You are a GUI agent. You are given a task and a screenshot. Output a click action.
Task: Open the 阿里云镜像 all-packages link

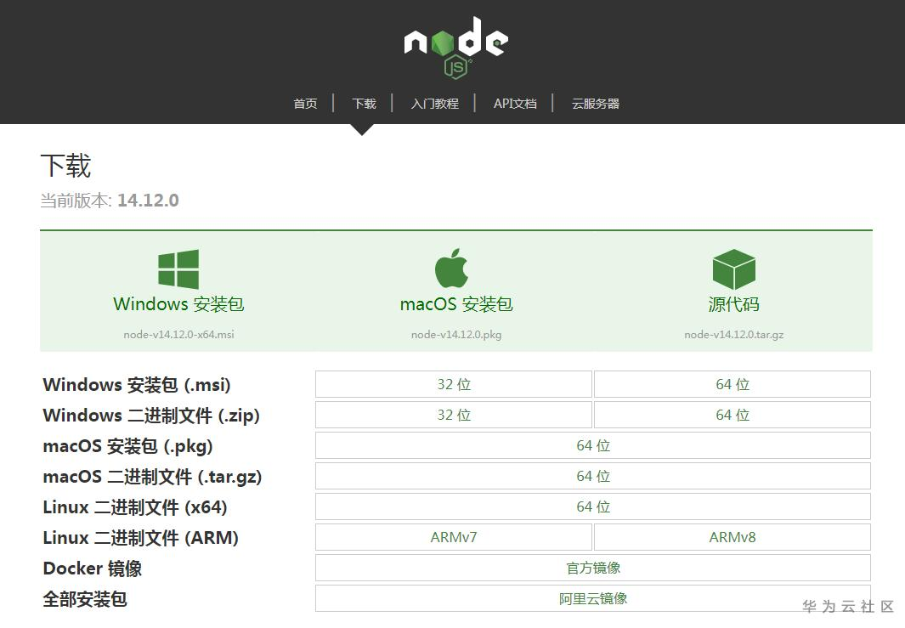click(593, 598)
